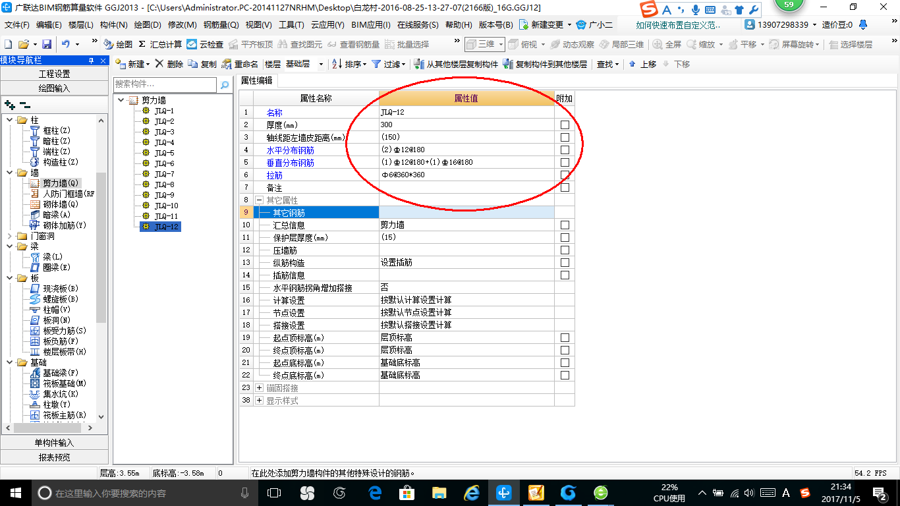Select 人防门框墙 in navigation tree
The width and height of the screenshot is (900, 506).
pos(63,194)
